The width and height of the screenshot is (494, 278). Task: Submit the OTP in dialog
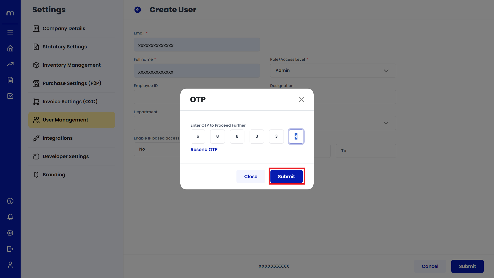point(286,176)
